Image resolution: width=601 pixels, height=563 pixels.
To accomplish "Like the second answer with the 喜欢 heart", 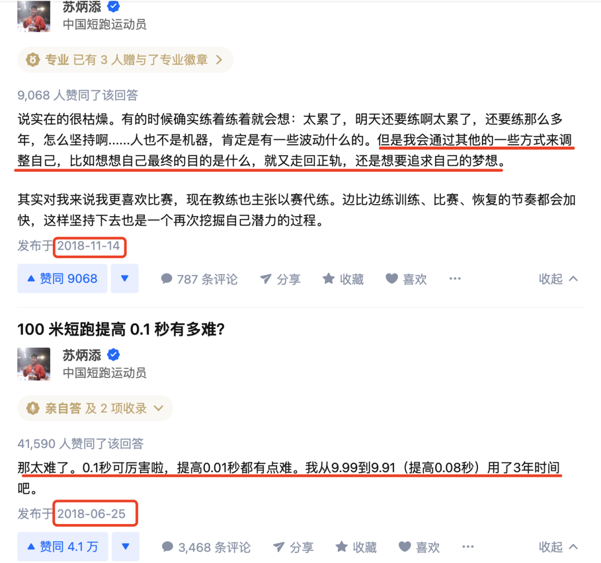I will tap(419, 547).
